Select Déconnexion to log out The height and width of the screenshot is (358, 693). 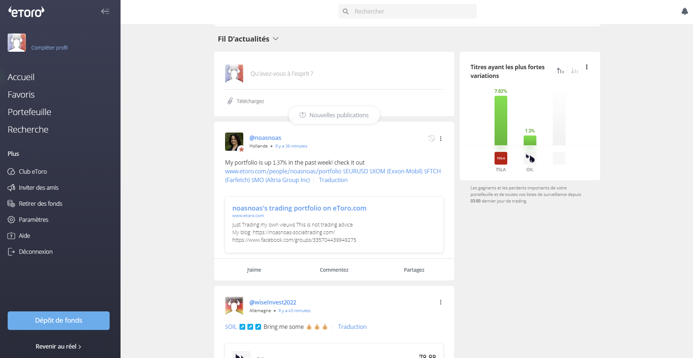point(36,252)
